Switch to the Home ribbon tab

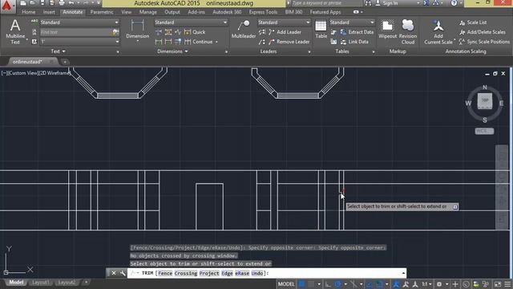pos(29,12)
